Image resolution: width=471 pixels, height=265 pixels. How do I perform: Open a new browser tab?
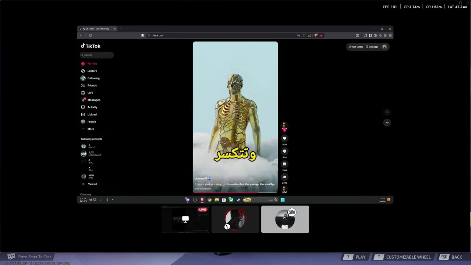point(121,29)
